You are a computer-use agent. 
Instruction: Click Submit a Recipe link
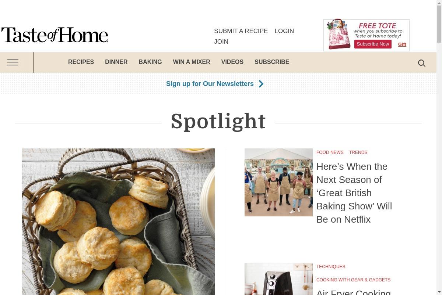241,31
